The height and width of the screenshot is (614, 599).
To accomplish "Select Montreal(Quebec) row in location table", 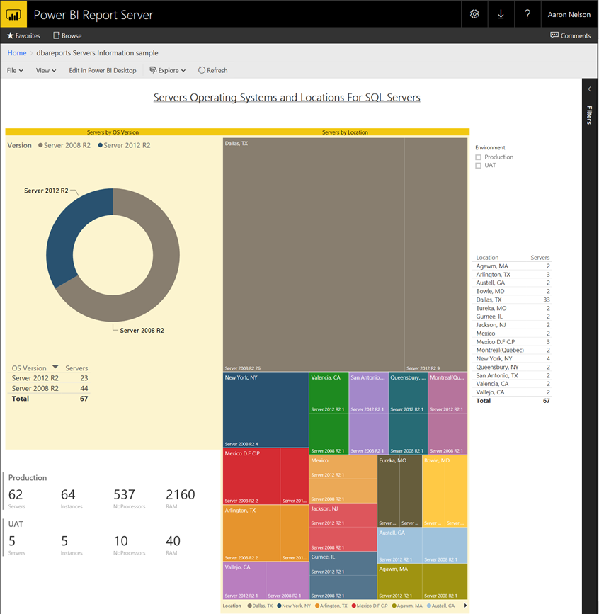I will tap(513, 350).
